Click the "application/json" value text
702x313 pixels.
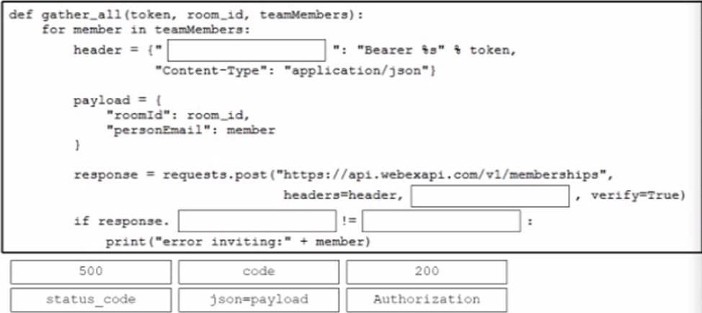[357, 71]
